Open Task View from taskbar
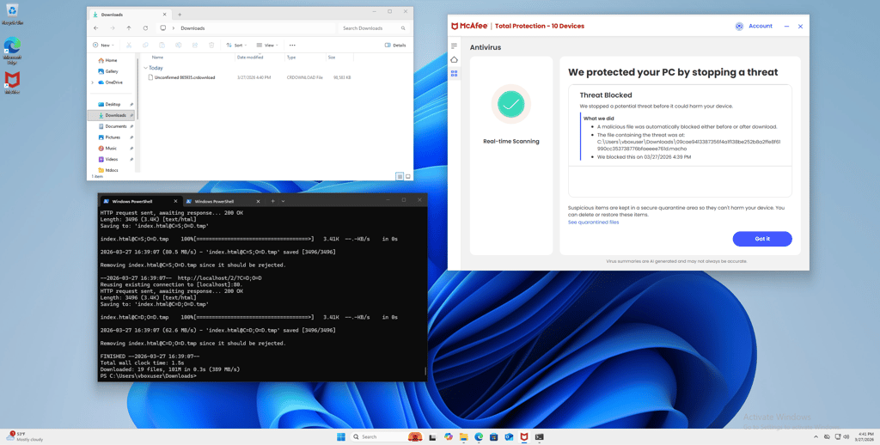Screen dimensions: 880x445 coord(433,436)
